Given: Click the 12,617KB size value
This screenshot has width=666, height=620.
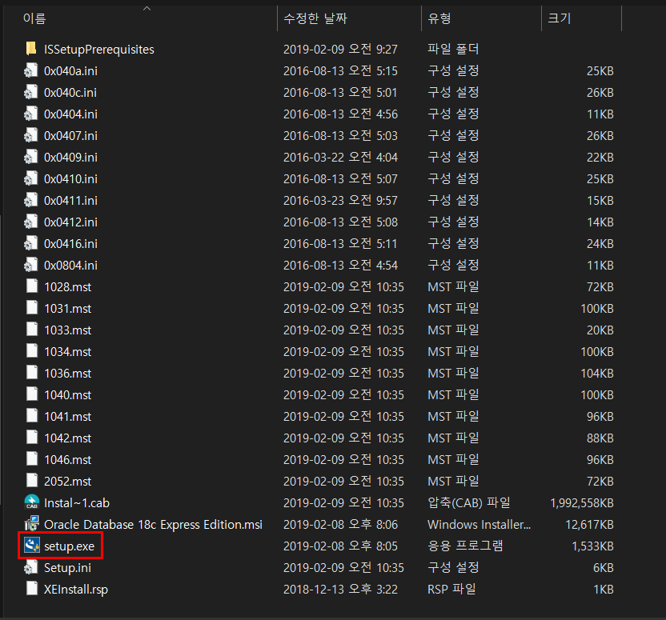Looking at the screenshot, I should (589, 525).
